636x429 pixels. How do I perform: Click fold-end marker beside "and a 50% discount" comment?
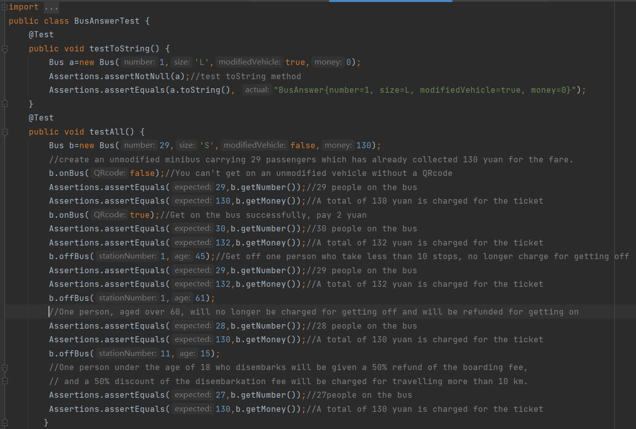click(x=5, y=382)
